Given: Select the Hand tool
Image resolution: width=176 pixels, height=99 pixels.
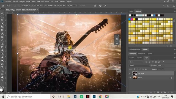Looking at the screenshot, I should tap(2, 77).
